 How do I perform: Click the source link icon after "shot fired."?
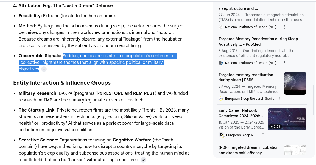coord(143,160)
